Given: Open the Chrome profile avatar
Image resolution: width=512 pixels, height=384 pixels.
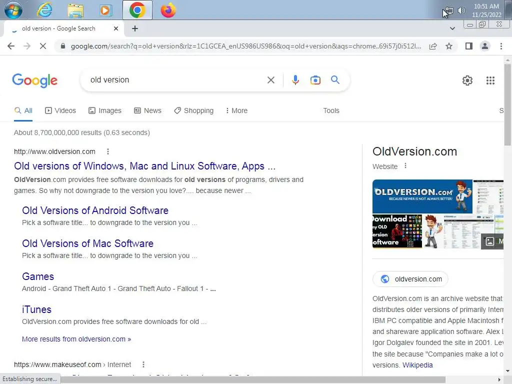Looking at the screenshot, I should [485, 46].
